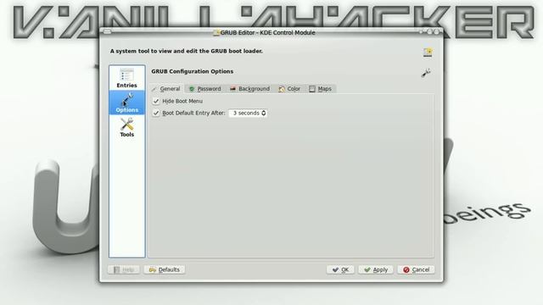
Task: Confirm with the OK button
Action: point(340,269)
